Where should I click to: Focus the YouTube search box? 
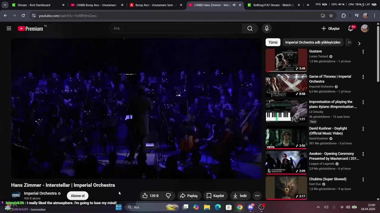(x=176, y=28)
